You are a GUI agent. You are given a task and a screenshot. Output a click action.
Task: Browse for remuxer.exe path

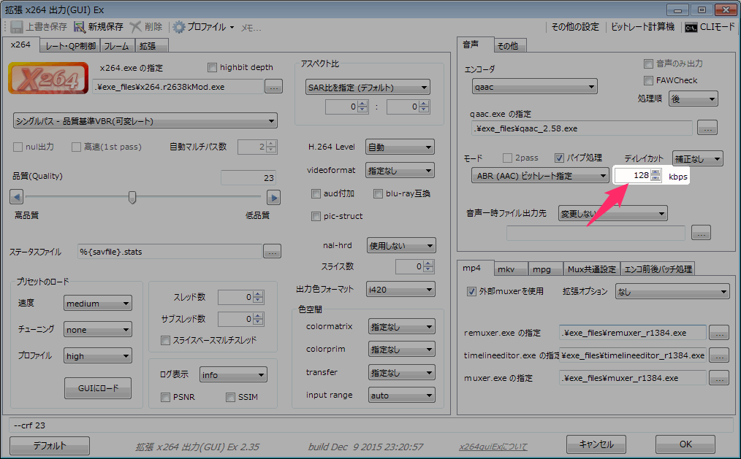[x=719, y=333]
